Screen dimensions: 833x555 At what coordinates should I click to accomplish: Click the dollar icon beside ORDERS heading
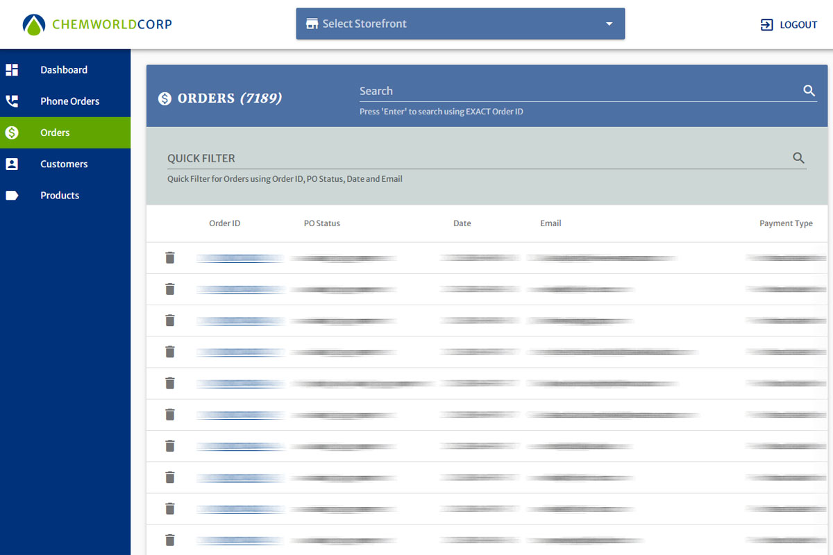(x=165, y=99)
